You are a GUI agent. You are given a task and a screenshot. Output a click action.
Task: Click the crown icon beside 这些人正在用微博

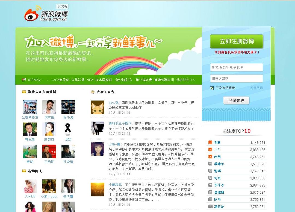pyautogui.click(x=24, y=92)
